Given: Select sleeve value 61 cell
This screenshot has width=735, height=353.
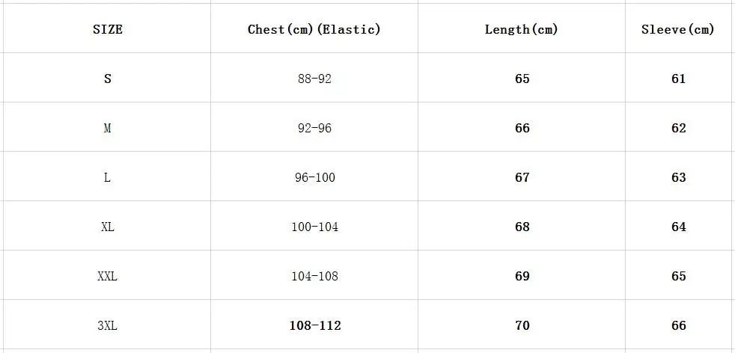Looking at the screenshot, I should (678, 78).
